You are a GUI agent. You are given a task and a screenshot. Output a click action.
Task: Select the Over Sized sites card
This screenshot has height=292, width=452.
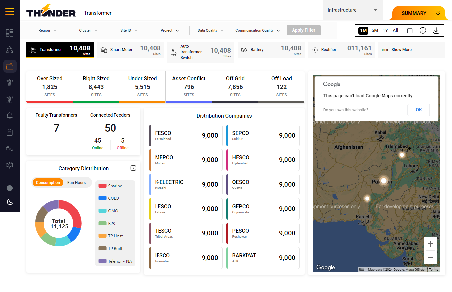[x=50, y=87]
